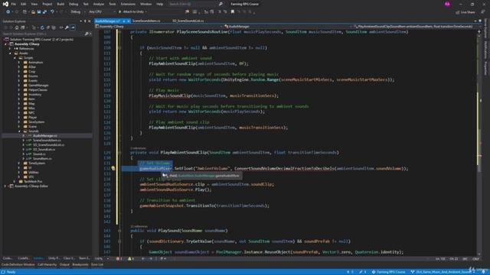Open SO_SoundList.cs in Solution Explorer

tap(44, 150)
